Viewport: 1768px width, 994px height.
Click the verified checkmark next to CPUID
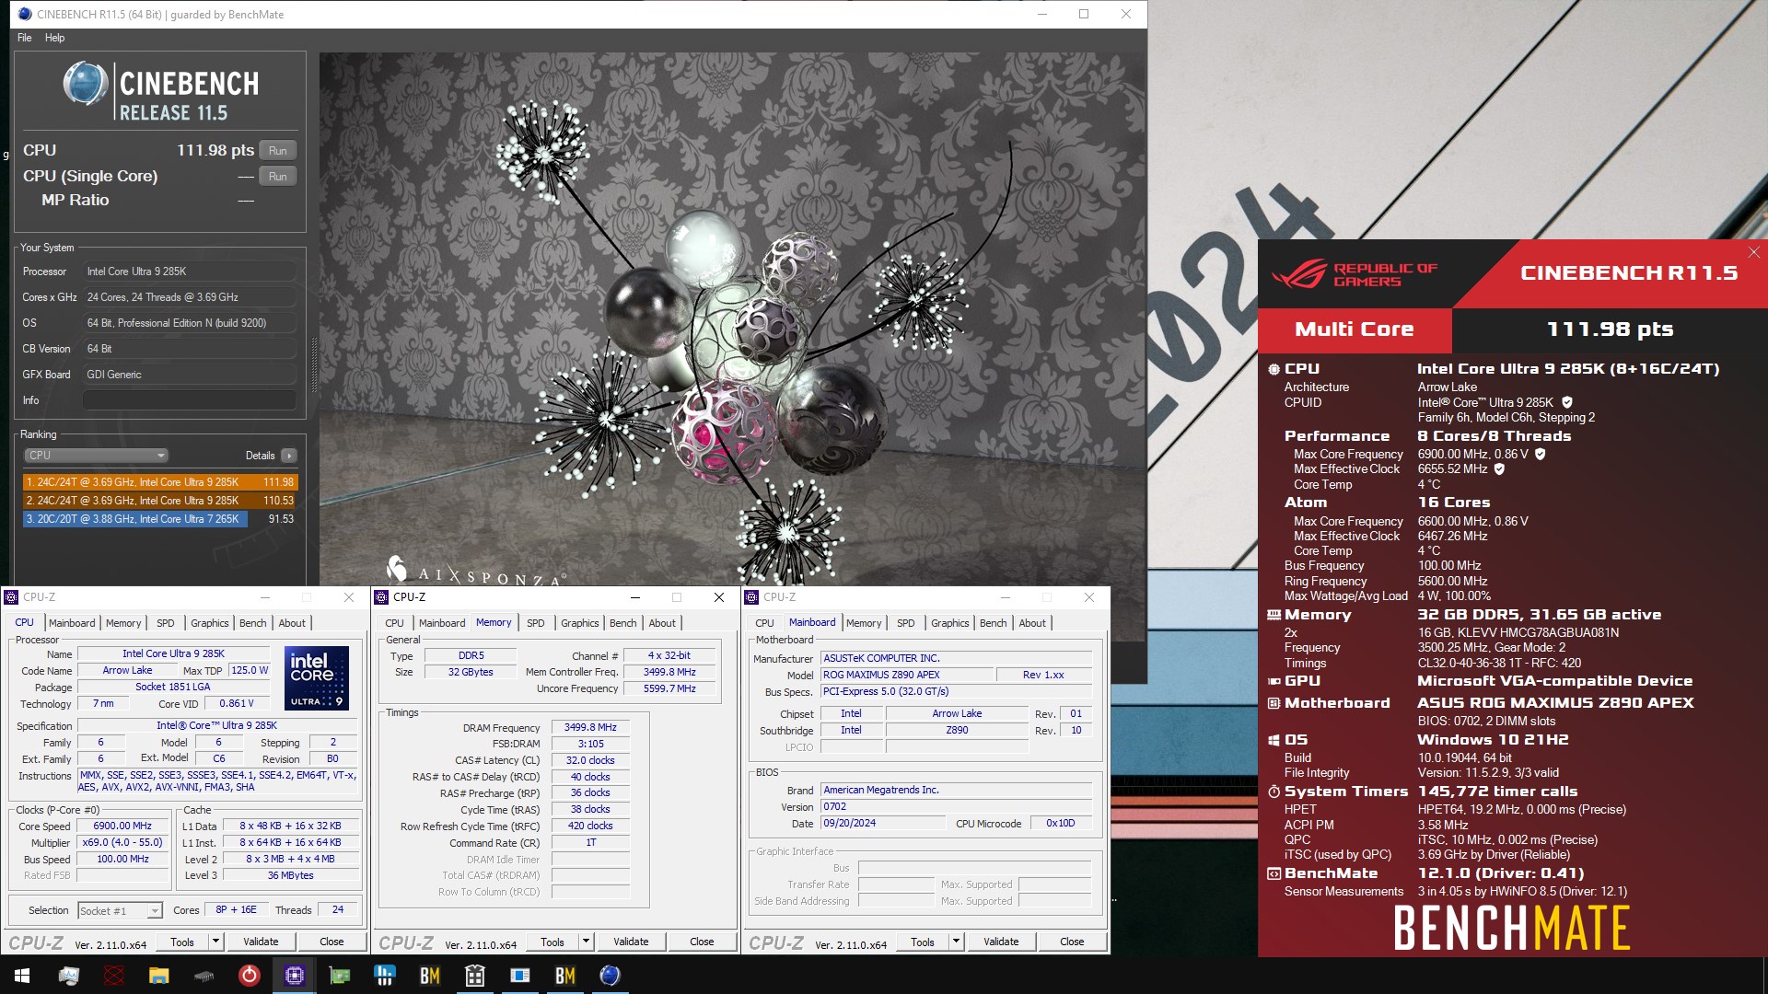tap(1567, 402)
